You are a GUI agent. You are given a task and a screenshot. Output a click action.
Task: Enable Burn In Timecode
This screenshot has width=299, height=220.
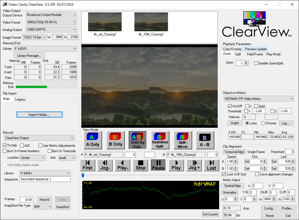[x=49, y=151]
